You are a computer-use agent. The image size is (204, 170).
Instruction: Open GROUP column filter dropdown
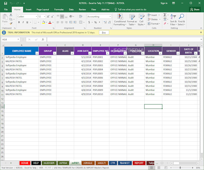pos(55,53)
